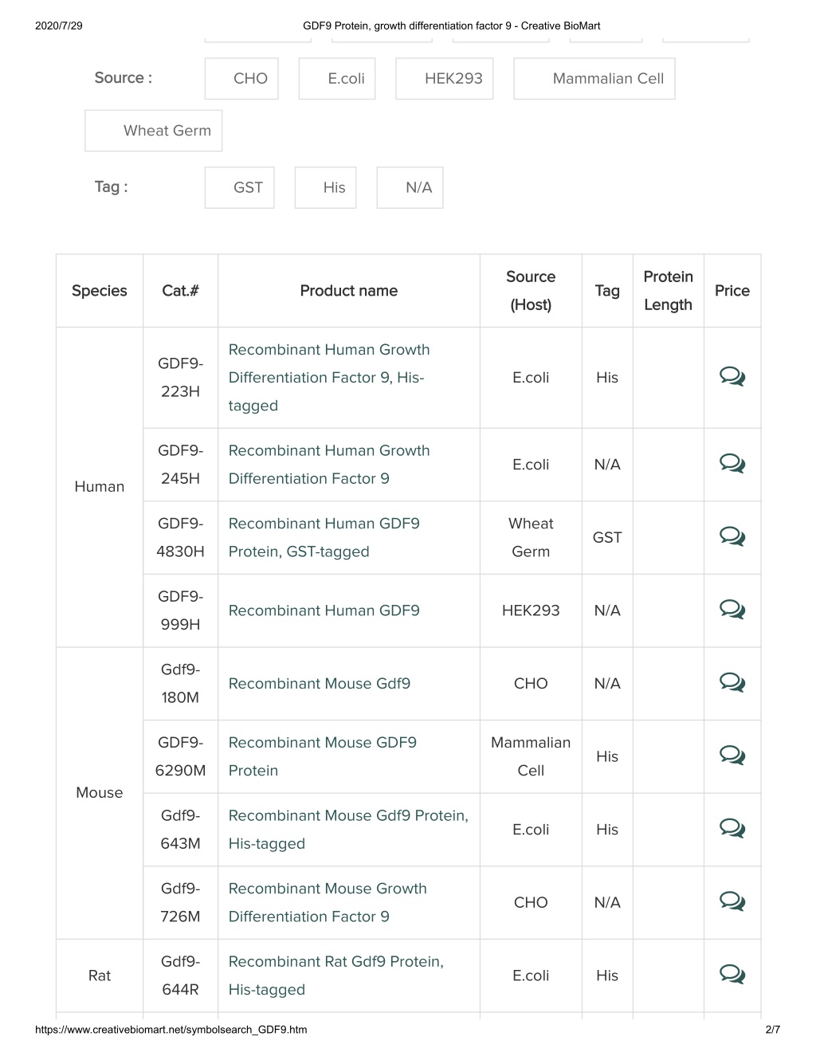The height and width of the screenshot is (1056, 816).
Task: Open the Gdf9-726M product name link
Action: [328, 902]
